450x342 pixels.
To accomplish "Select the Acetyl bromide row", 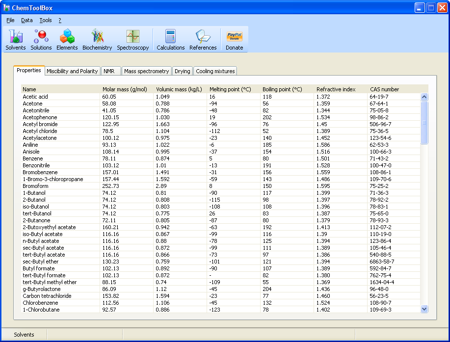I will tap(221, 124).
